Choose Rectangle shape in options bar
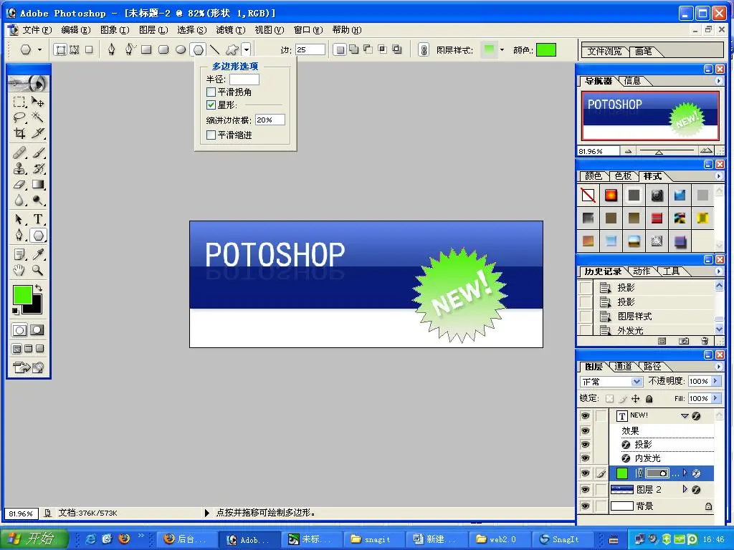 click(146, 49)
